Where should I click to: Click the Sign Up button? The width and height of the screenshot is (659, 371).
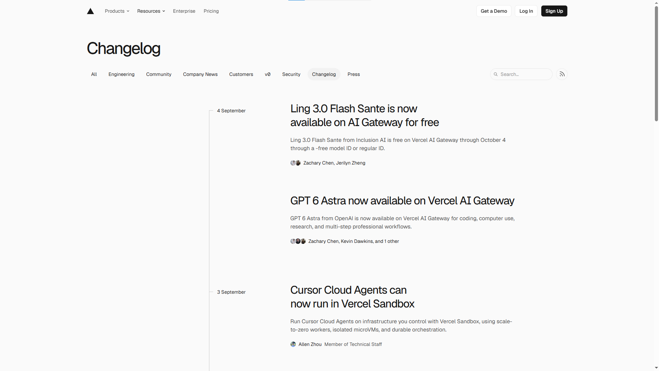click(554, 11)
